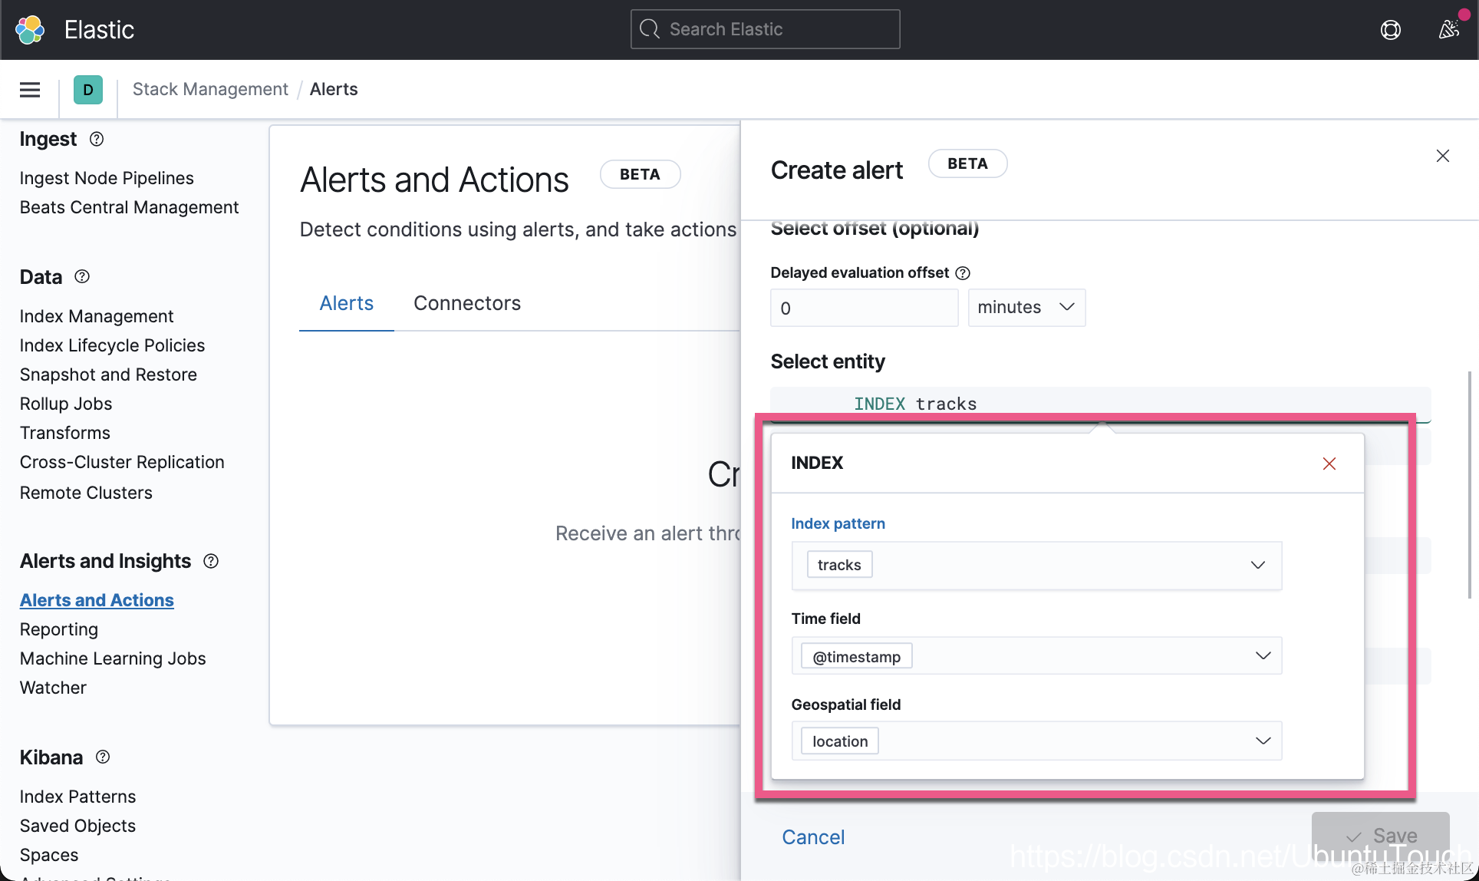Open the newsfeed celebration icon
Image resolution: width=1479 pixels, height=881 pixels.
tap(1448, 29)
